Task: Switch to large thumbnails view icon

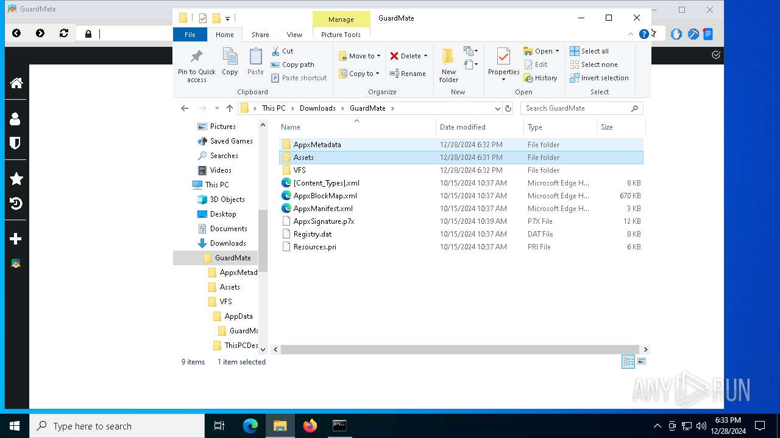Action: pos(641,361)
